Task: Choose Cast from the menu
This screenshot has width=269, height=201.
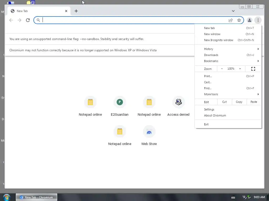Action: 228,82
